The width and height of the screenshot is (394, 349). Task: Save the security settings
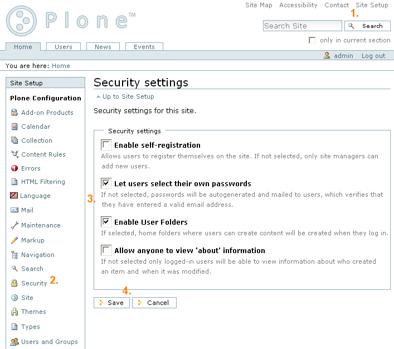pos(111,303)
